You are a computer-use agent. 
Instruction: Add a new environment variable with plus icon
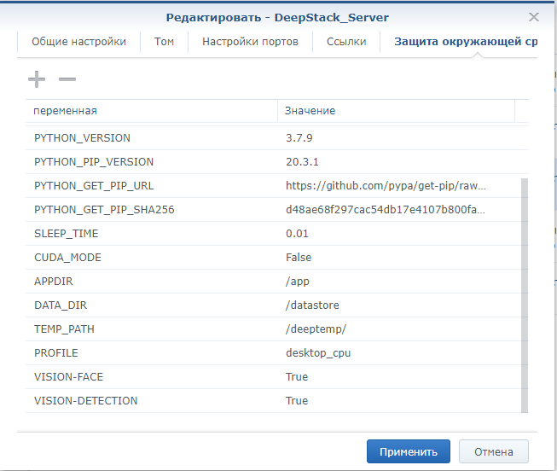click(37, 78)
